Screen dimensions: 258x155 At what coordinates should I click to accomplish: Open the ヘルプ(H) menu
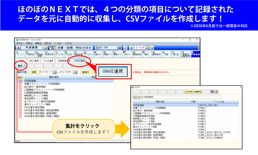(x=68, y=43)
